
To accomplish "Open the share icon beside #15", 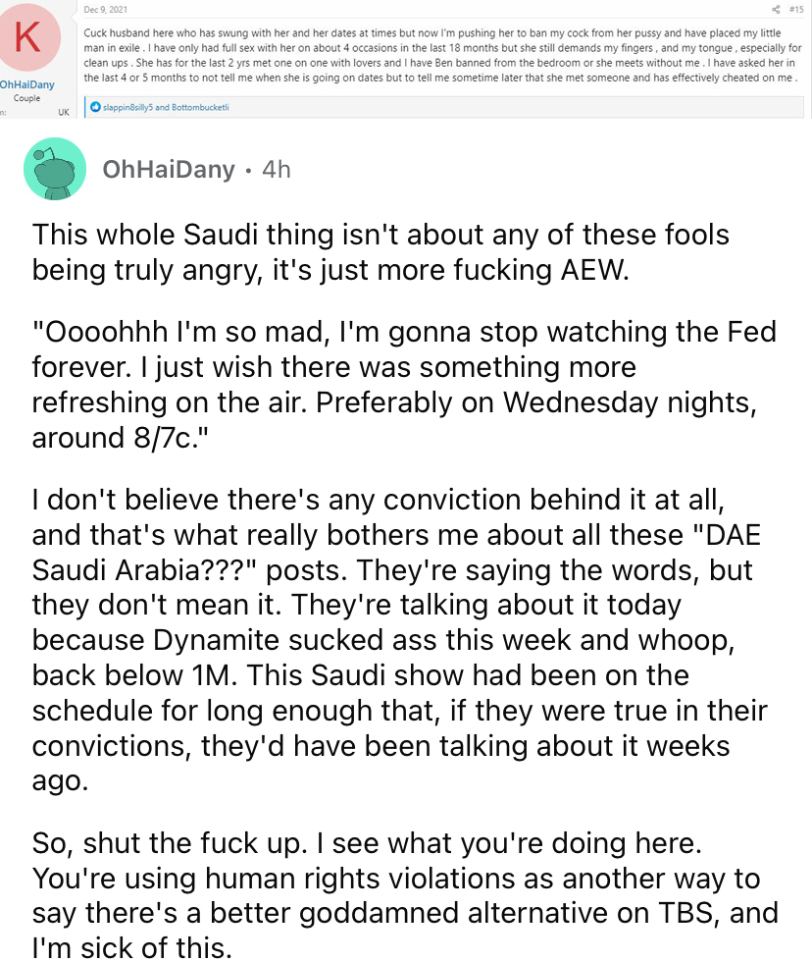I will coord(776,9).
